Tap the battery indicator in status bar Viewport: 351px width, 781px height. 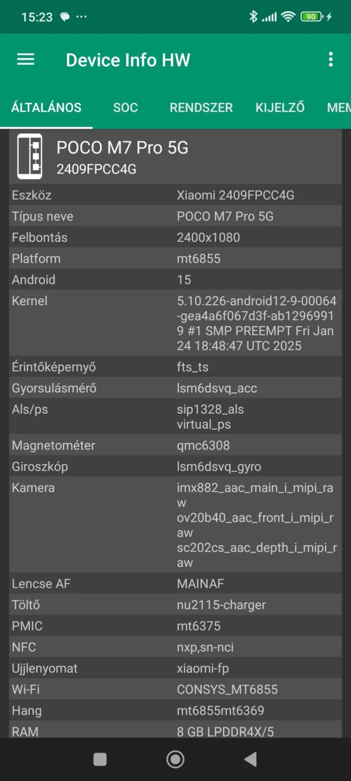pyautogui.click(x=312, y=17)
